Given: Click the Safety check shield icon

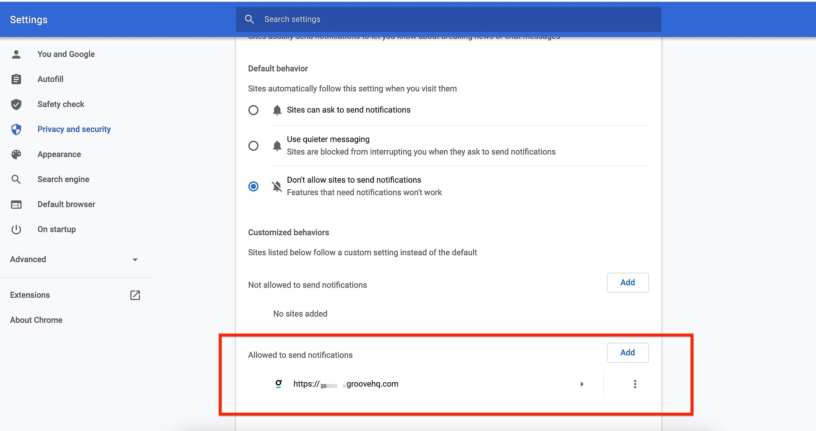Looking at the screenshot, I should pos(16,104).
